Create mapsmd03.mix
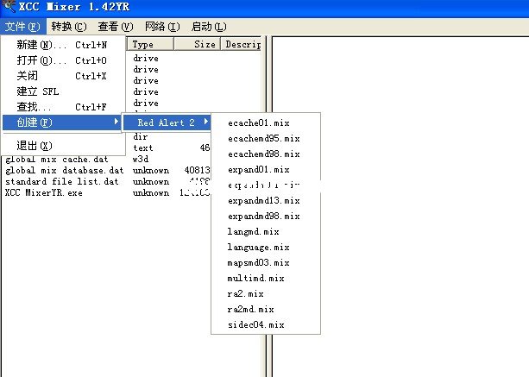 click(266, 262)
